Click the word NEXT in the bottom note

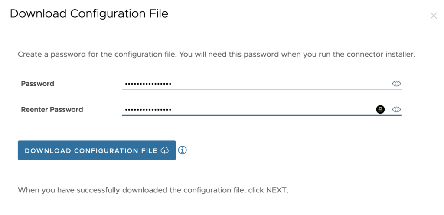[x=276, y=190]
